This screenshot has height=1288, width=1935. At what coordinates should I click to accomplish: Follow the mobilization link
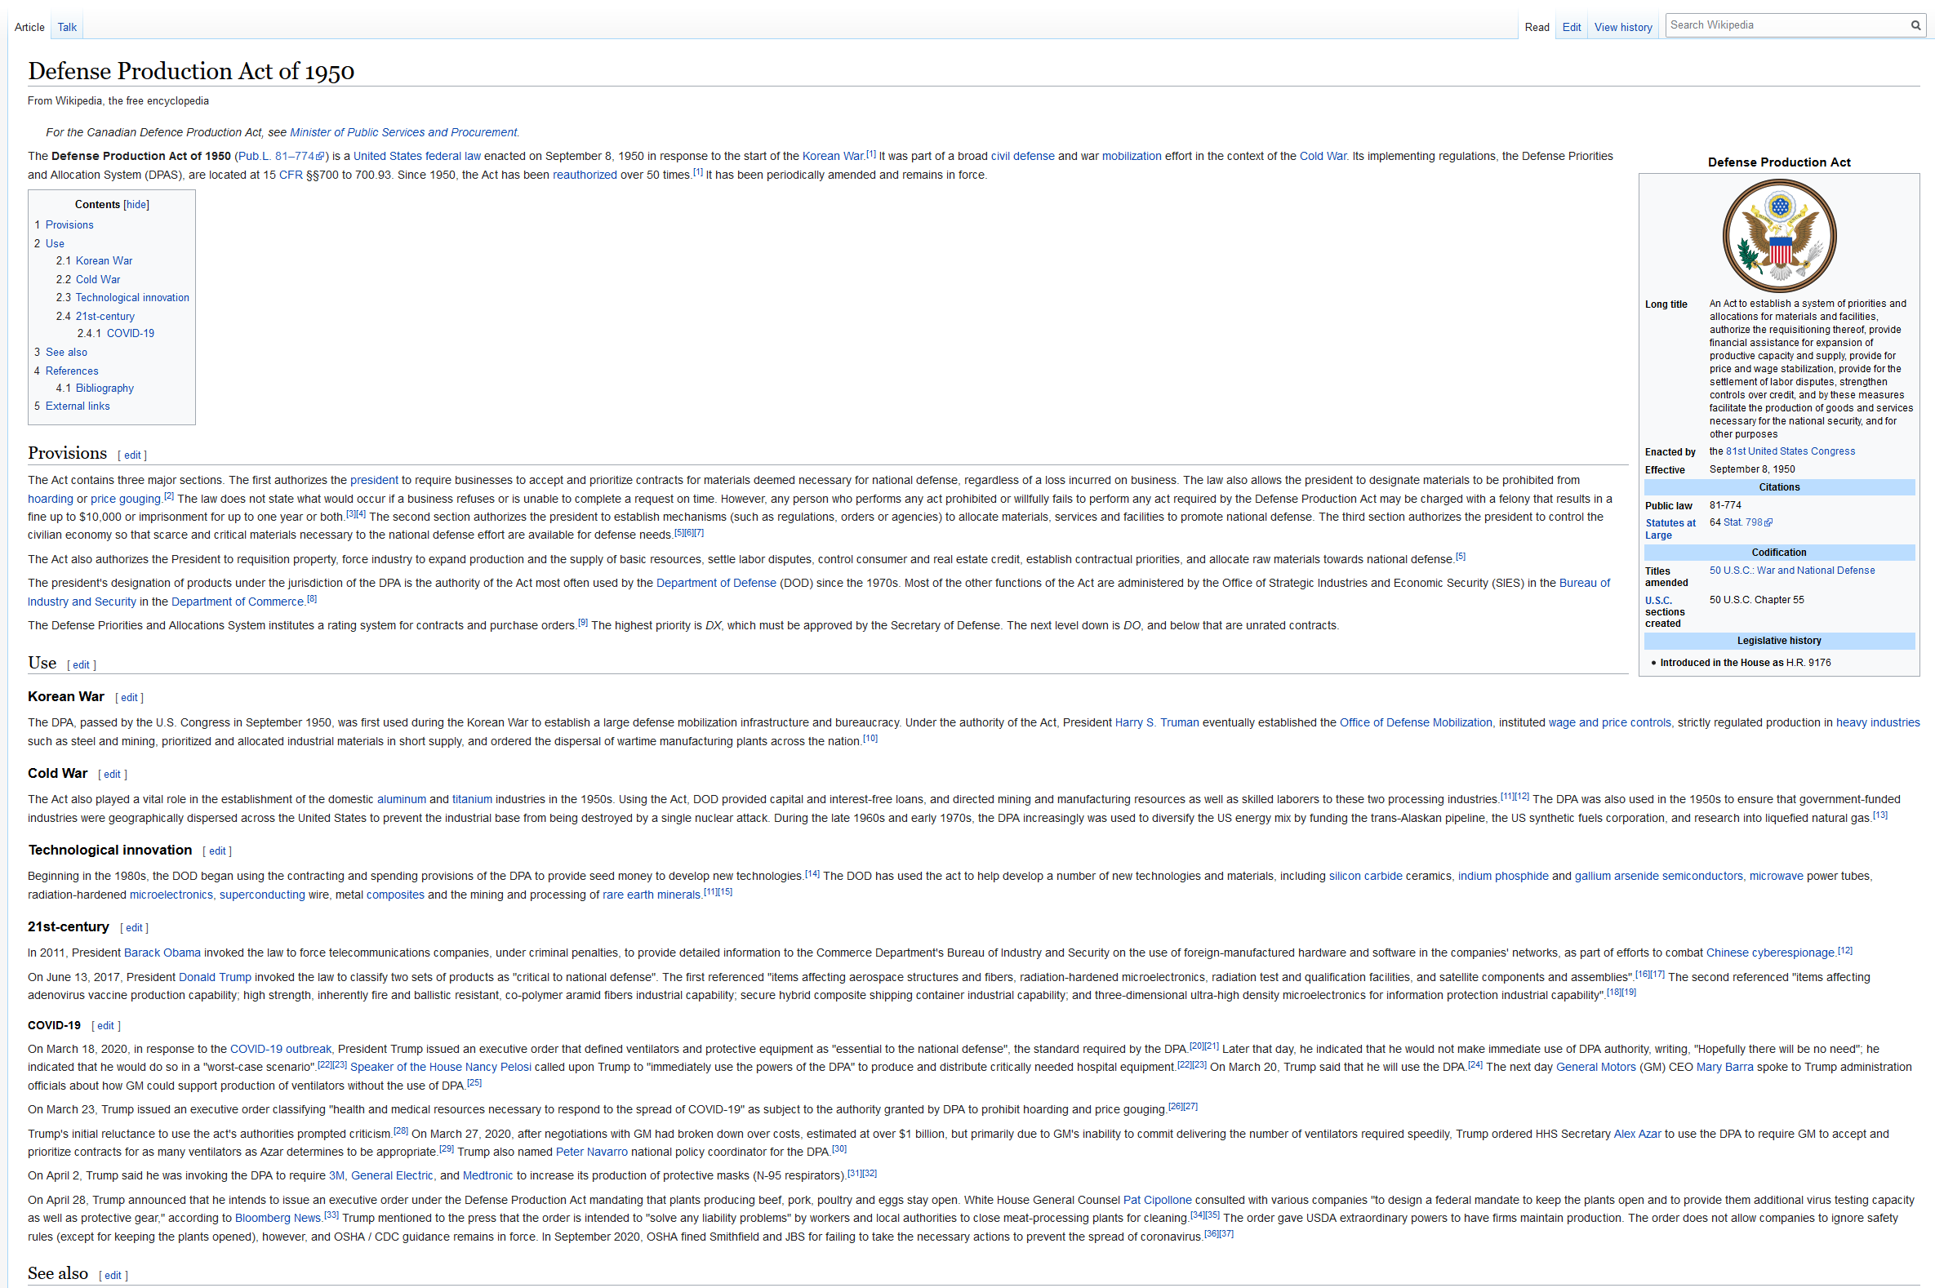1132,156
